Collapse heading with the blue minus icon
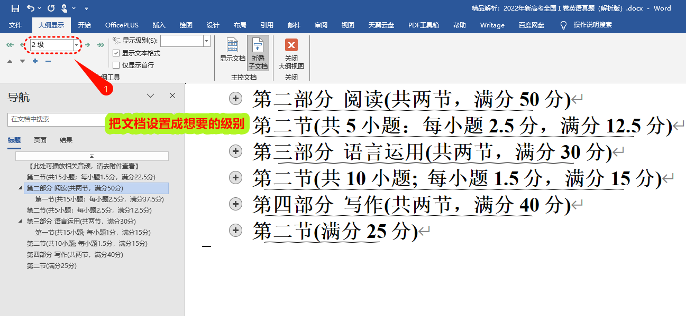Screen dimensions: 686x316 coord(48,61)
